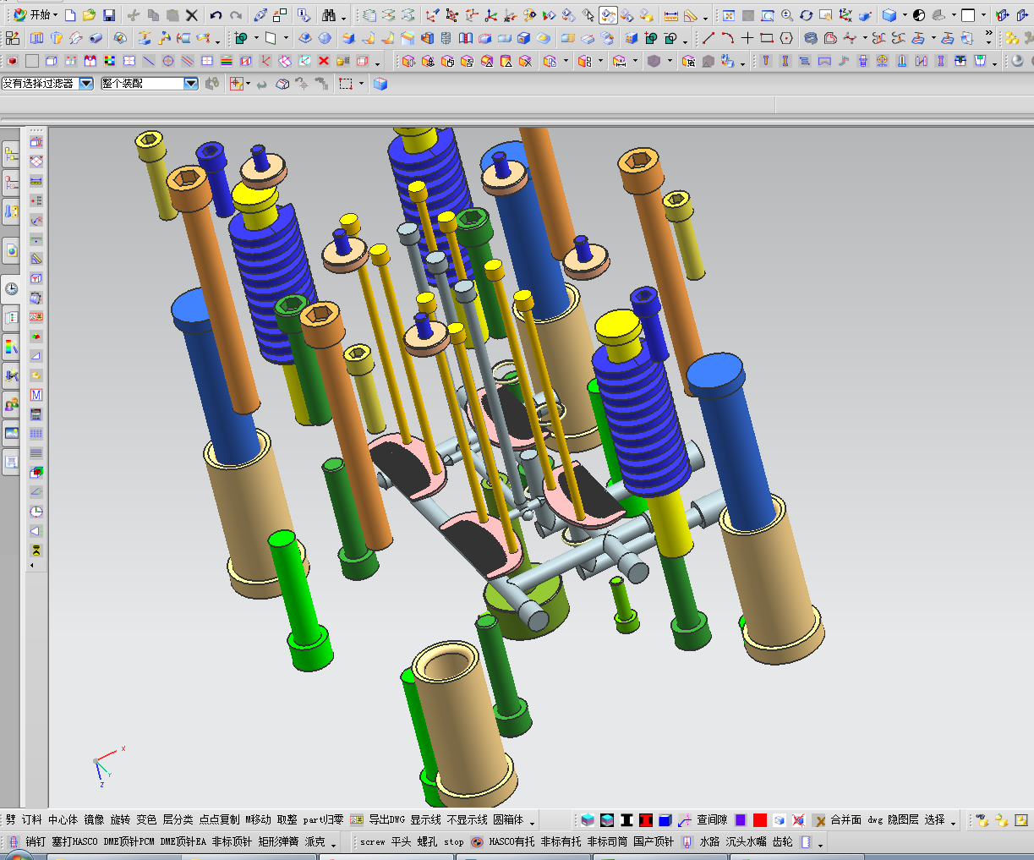Expand the third-row toolbar overflow arrow after red box icon
This screenshot has width=1034, height=860.
tap(378, 63)
